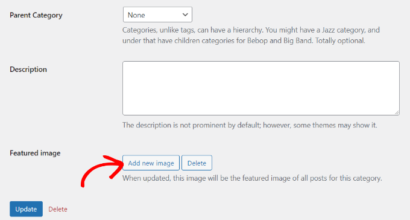Focus the Description text area
Image resolution: width=410 pixels, height=220 pixels.
click(261, 88)
